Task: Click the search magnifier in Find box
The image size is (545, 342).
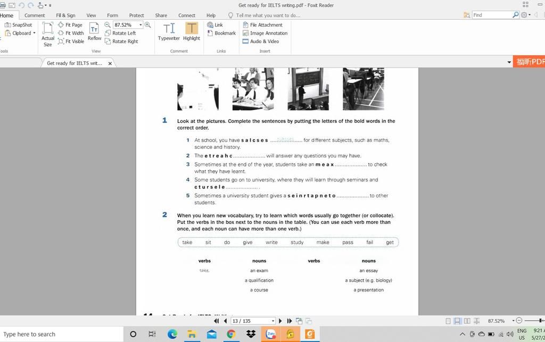Action: (x=516, y=15)
